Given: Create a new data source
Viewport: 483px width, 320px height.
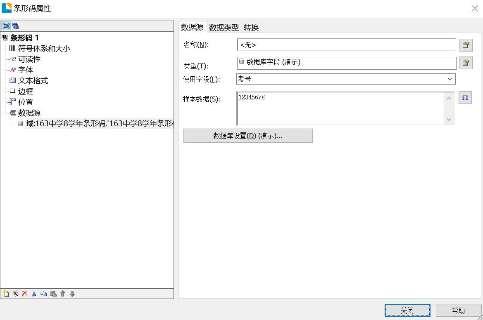Looking at the screenshot, I should tap(5, 294).
